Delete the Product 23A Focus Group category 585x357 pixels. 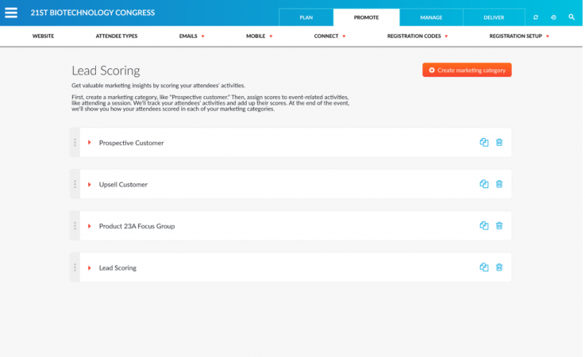[x=499, y=226]
